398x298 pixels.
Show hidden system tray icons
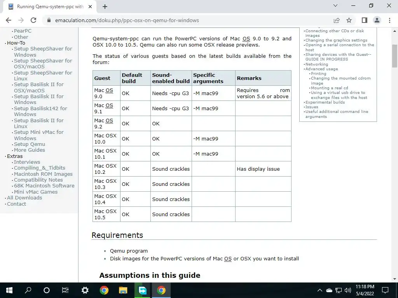pos(320,290)
